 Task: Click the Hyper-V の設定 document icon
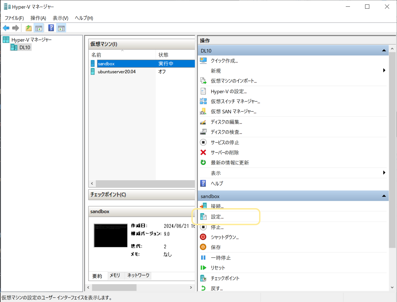pyautogui.click(x=203, y=91)
